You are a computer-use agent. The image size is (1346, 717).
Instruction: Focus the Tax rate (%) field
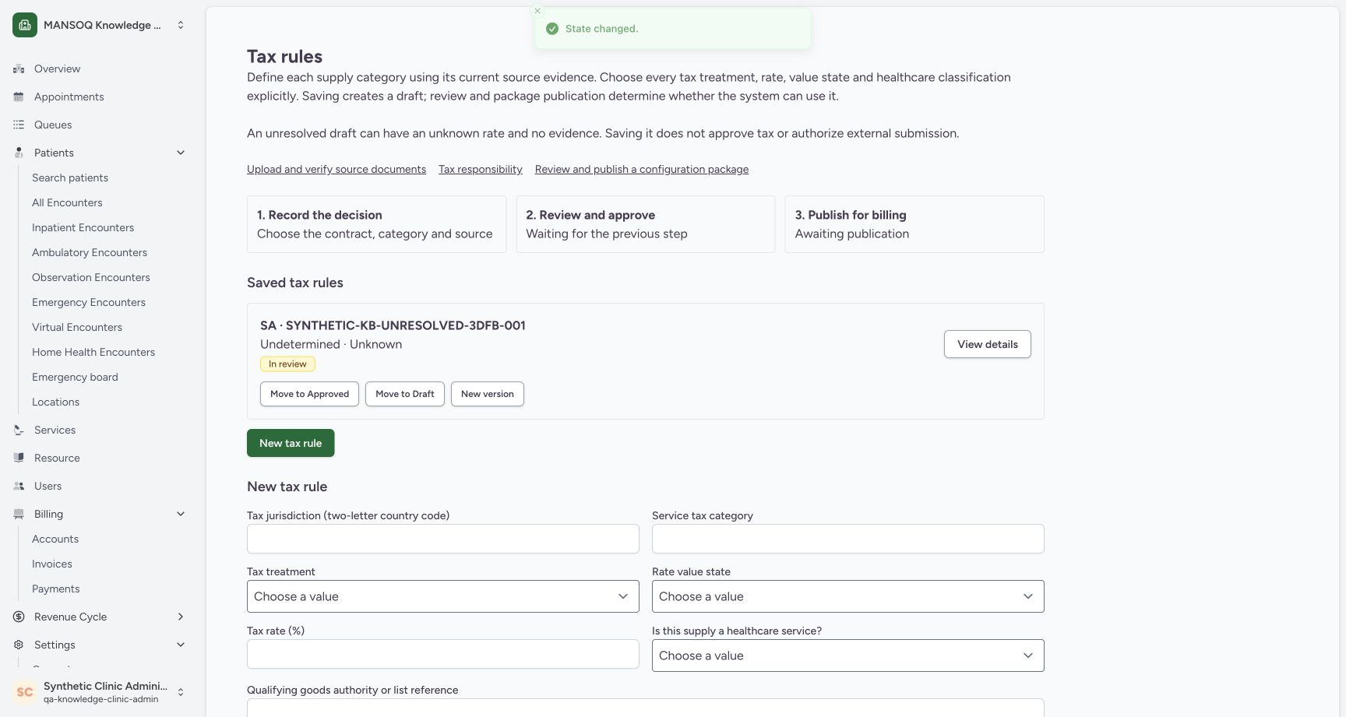[x=443, y=654]
